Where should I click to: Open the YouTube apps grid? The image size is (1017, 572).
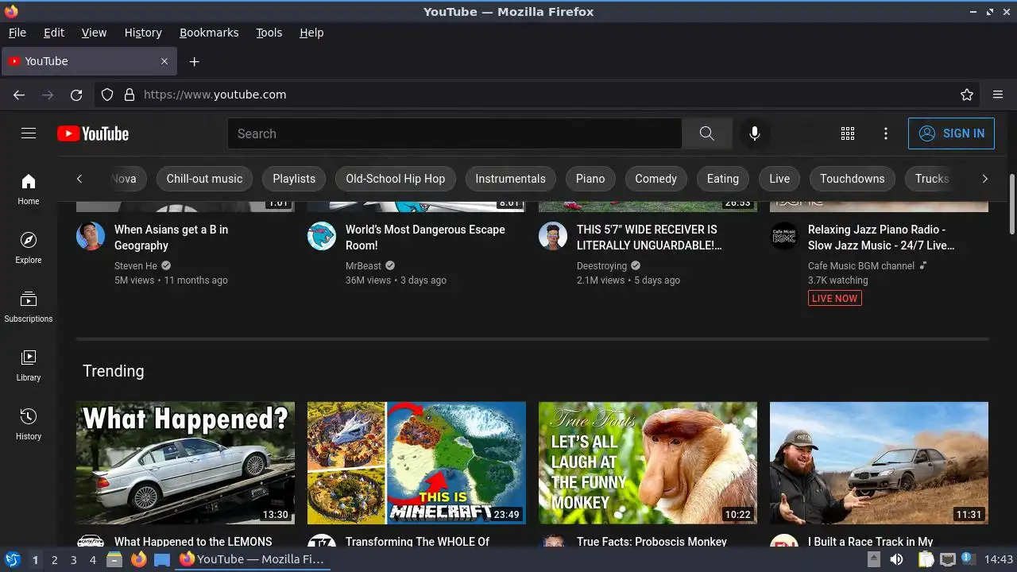pyautogui.click(x=848, y=133)
